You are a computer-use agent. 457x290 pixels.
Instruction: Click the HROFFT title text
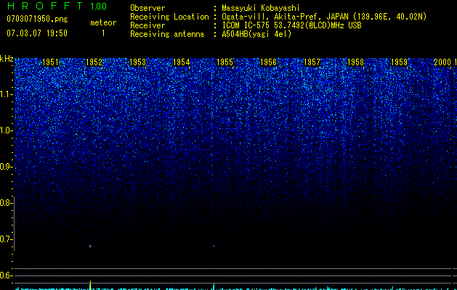tap(45, 6)
